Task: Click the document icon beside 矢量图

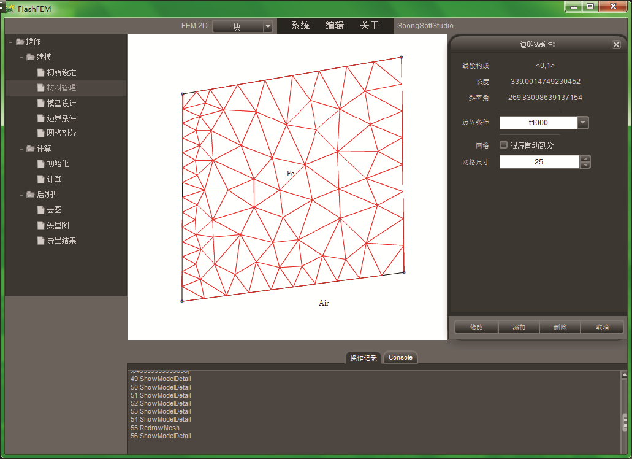Action: 40,225
